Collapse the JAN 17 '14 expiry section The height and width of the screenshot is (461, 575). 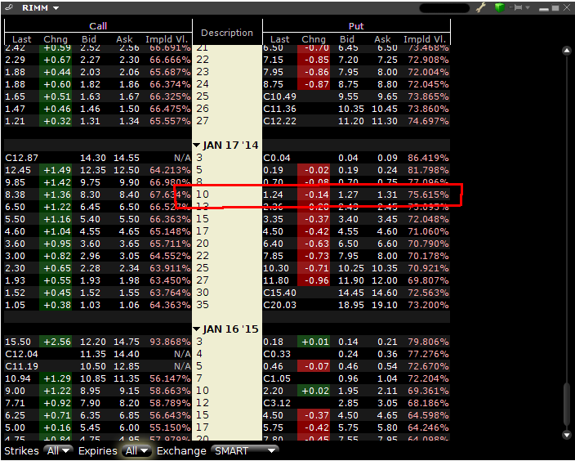(x=197, y=145)
